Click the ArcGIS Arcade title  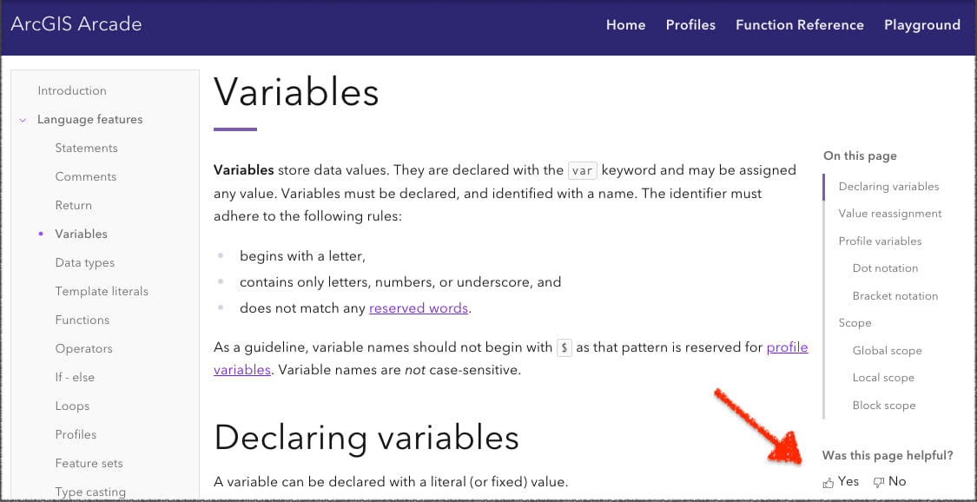(x=76, y=24)
